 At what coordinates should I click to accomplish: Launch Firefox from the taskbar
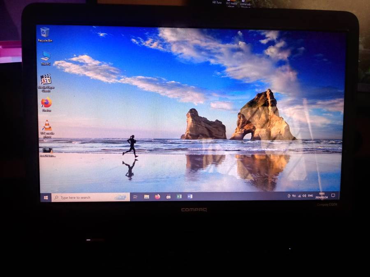[x=157, y=197]
